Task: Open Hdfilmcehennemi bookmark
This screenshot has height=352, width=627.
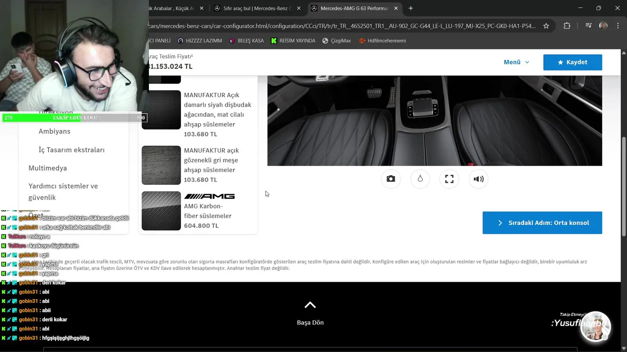Action: click(383, 41)
